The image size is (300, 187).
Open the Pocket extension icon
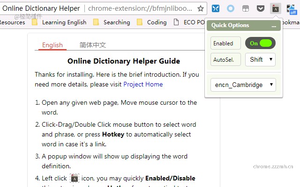(261, 8)
